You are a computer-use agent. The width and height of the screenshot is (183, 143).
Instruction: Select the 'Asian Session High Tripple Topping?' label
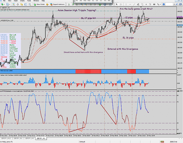click(x=77, y=10)
